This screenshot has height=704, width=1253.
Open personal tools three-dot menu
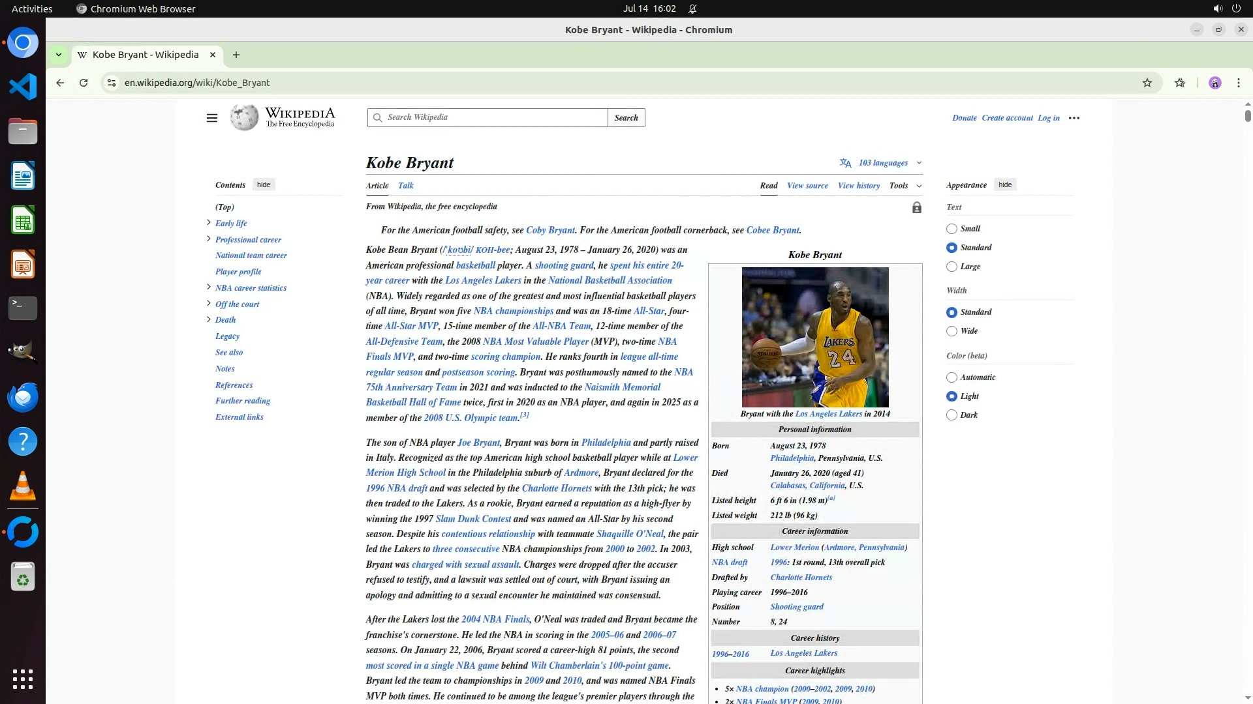(1074, 118)
